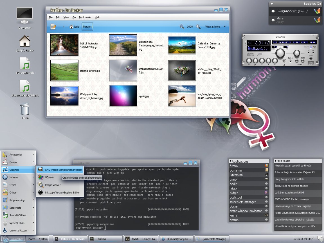This screenshot has width=324, height=243.
Task: Expand the Programming submenu
Action: click(x=18, y=200)
